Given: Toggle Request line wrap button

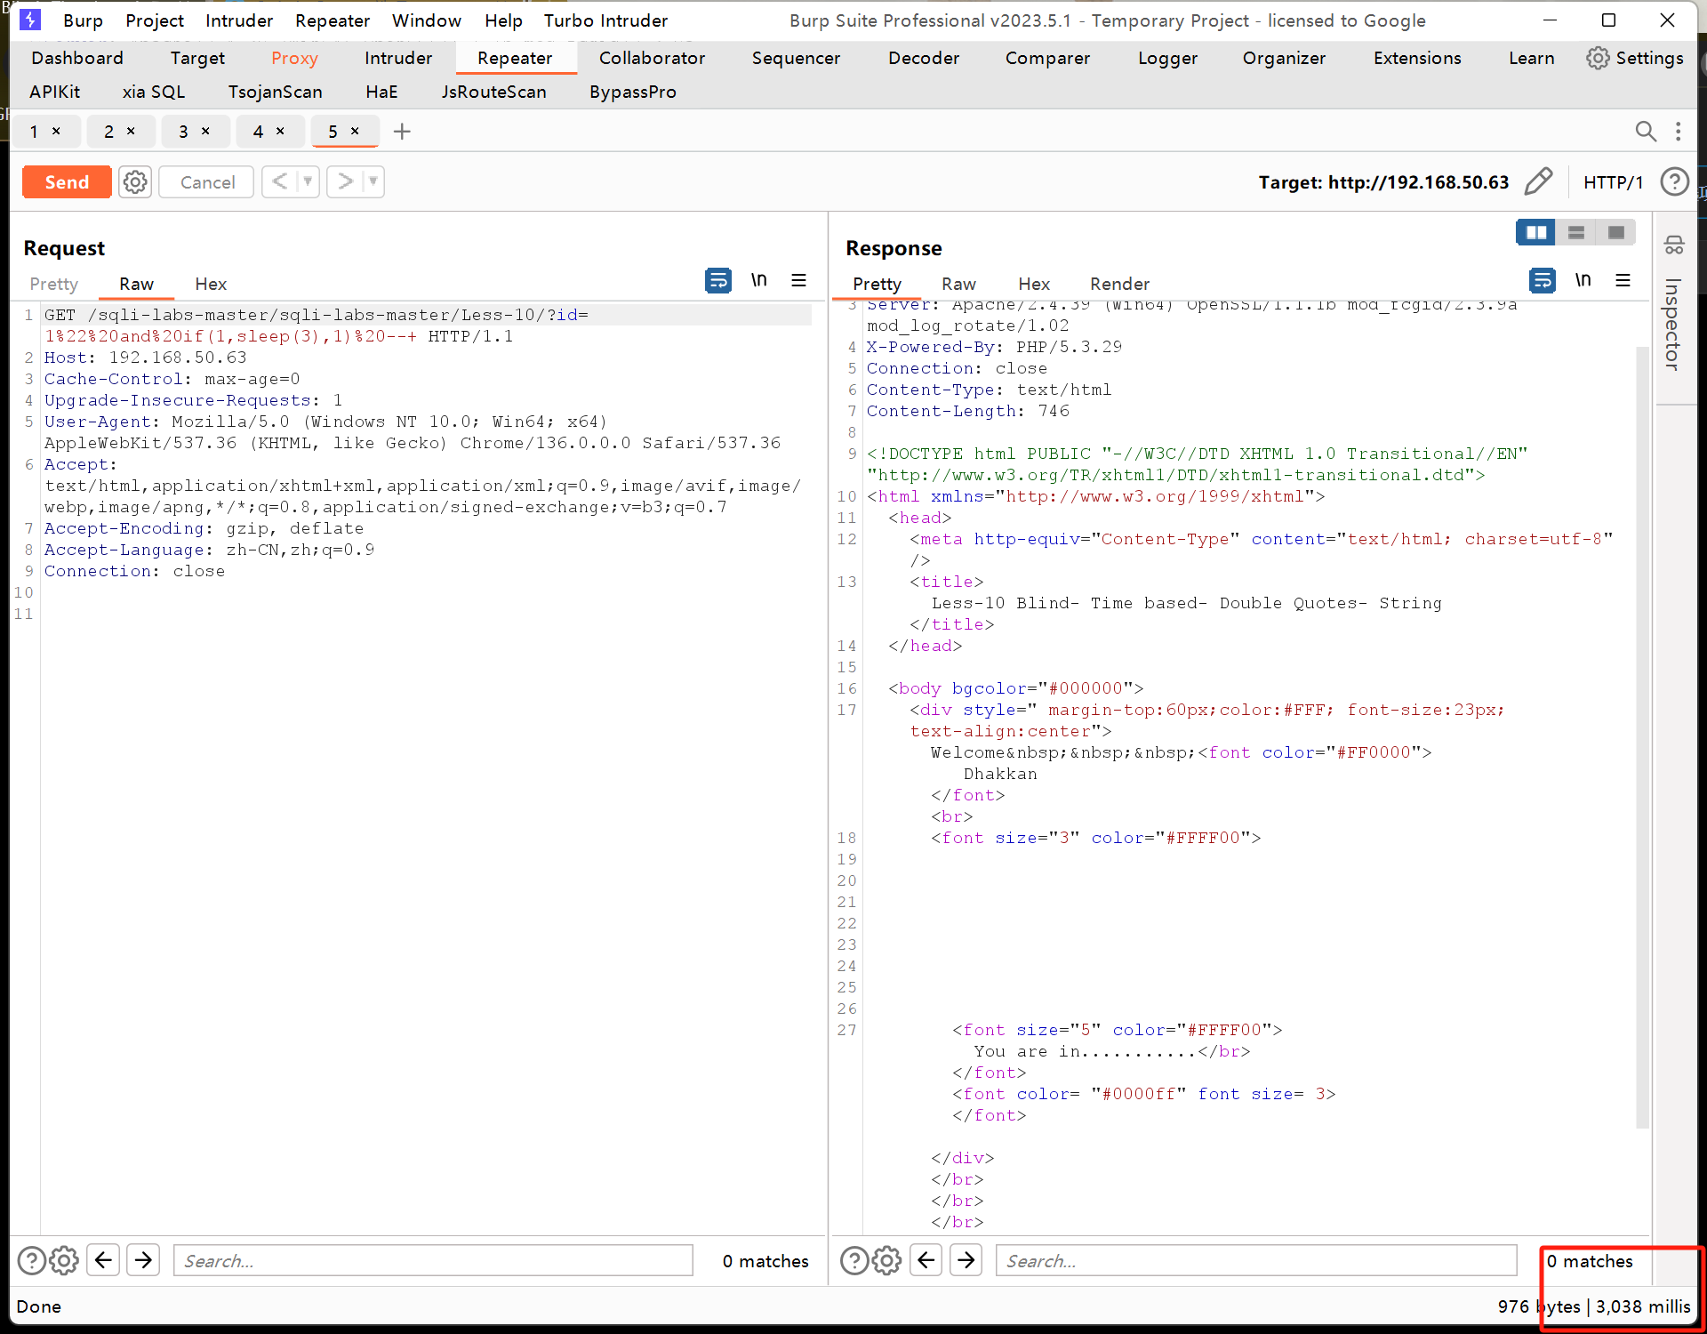Looking at the screenshot, I should pyautogui.click(x=717, y=281).
